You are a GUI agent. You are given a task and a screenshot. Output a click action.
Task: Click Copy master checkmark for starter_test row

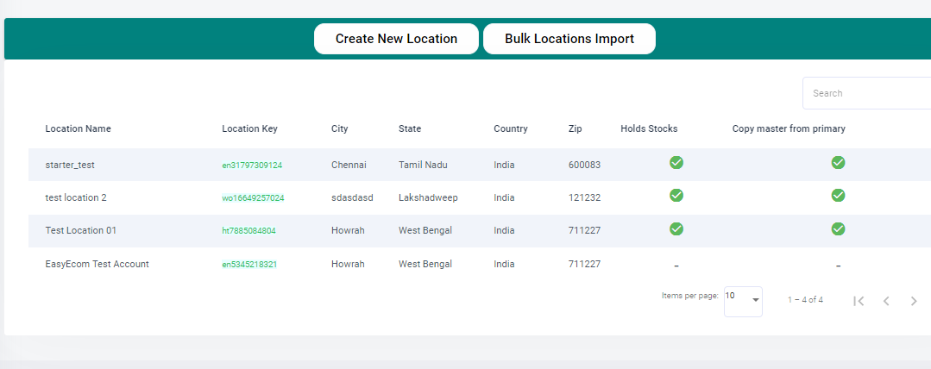point(838,163)
